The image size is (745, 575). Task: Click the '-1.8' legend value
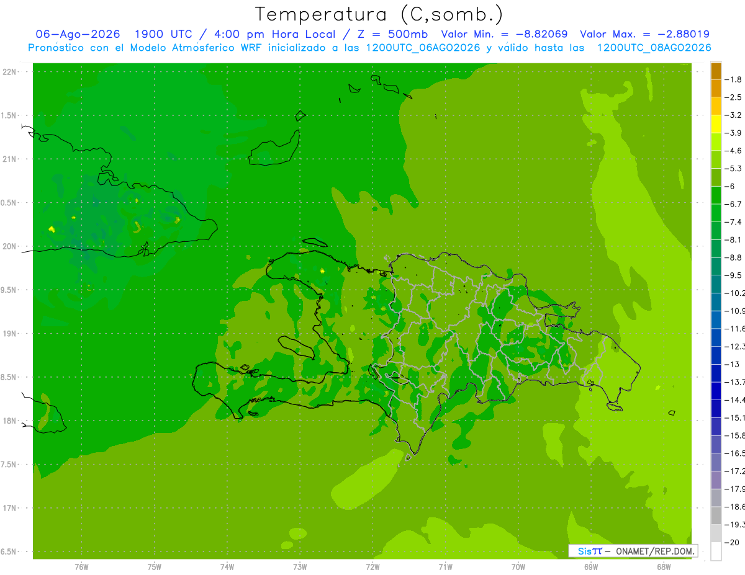(x=734, y=79)
